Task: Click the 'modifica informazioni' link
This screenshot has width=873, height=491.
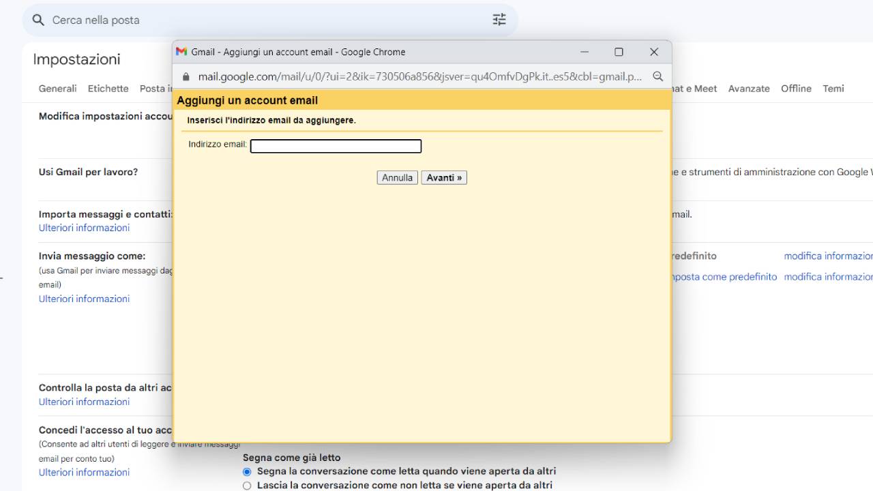Action: click(827, 256)
